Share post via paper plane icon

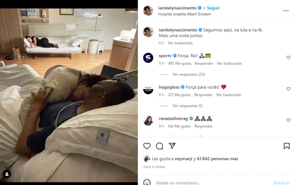point(172,146)
